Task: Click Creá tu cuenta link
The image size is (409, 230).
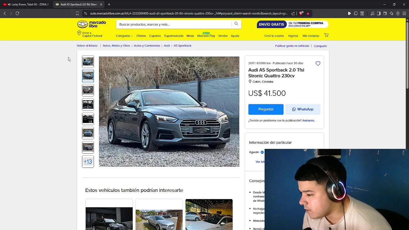Action: [274, 36]
